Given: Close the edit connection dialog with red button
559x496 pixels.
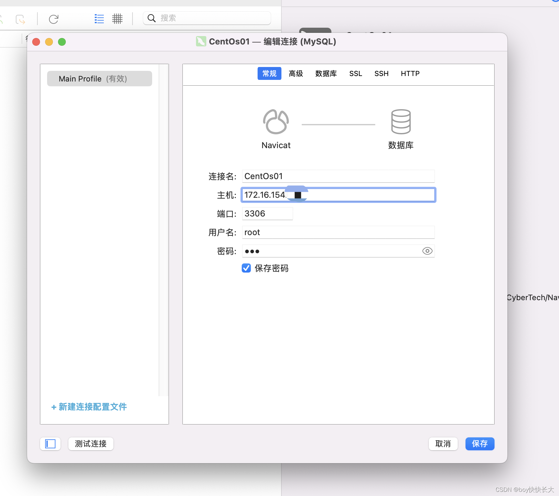Looking at the screenshot, I should click(36, 42).
